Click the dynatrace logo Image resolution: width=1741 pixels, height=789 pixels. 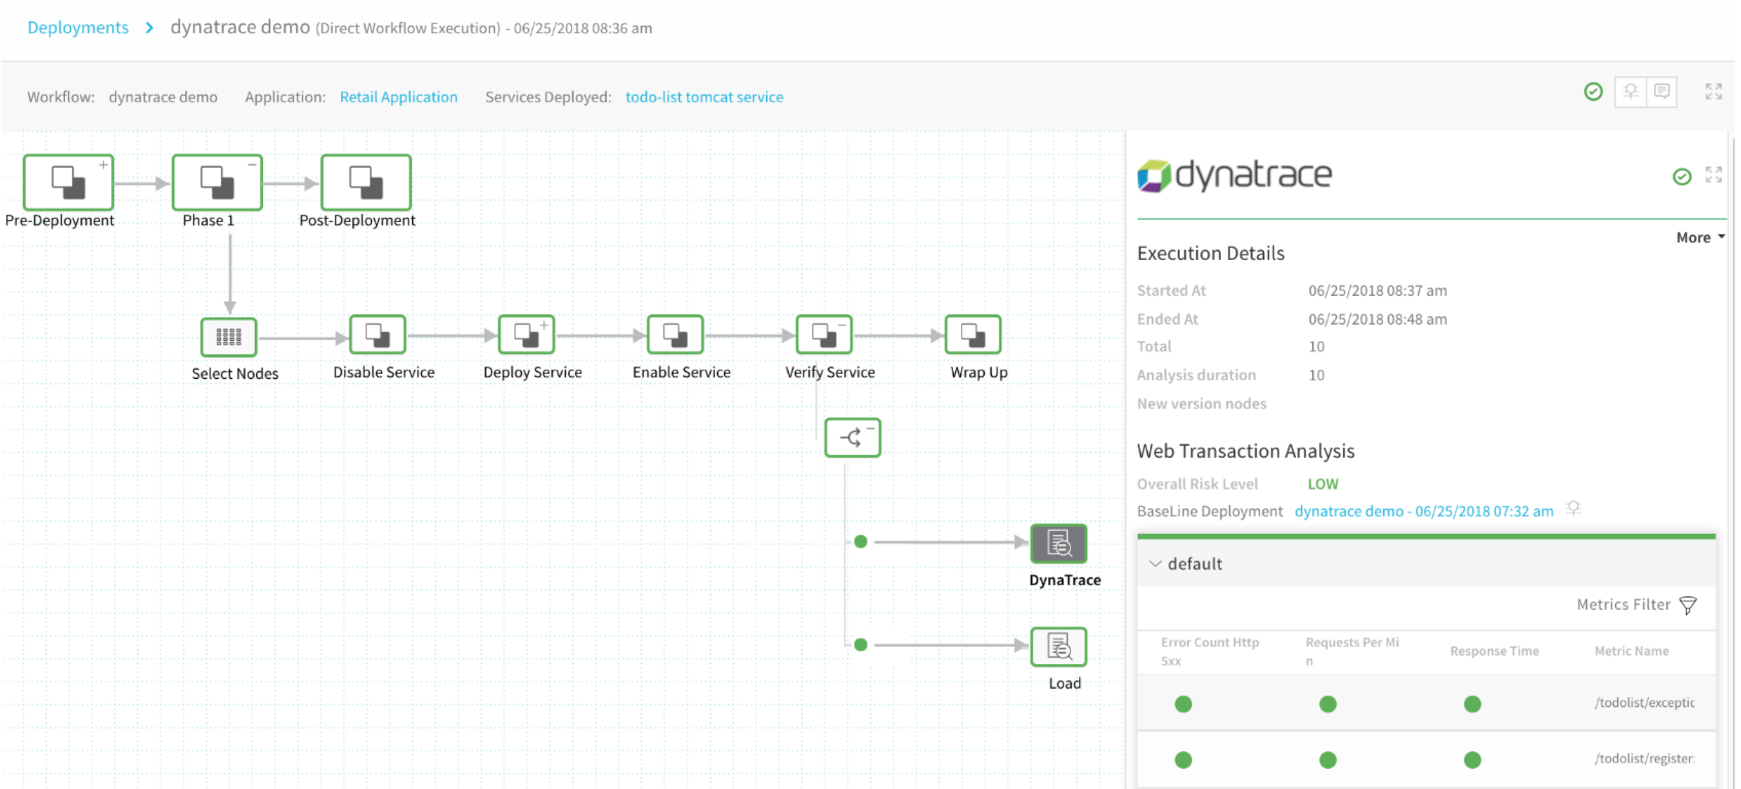tap(1234, 176)
